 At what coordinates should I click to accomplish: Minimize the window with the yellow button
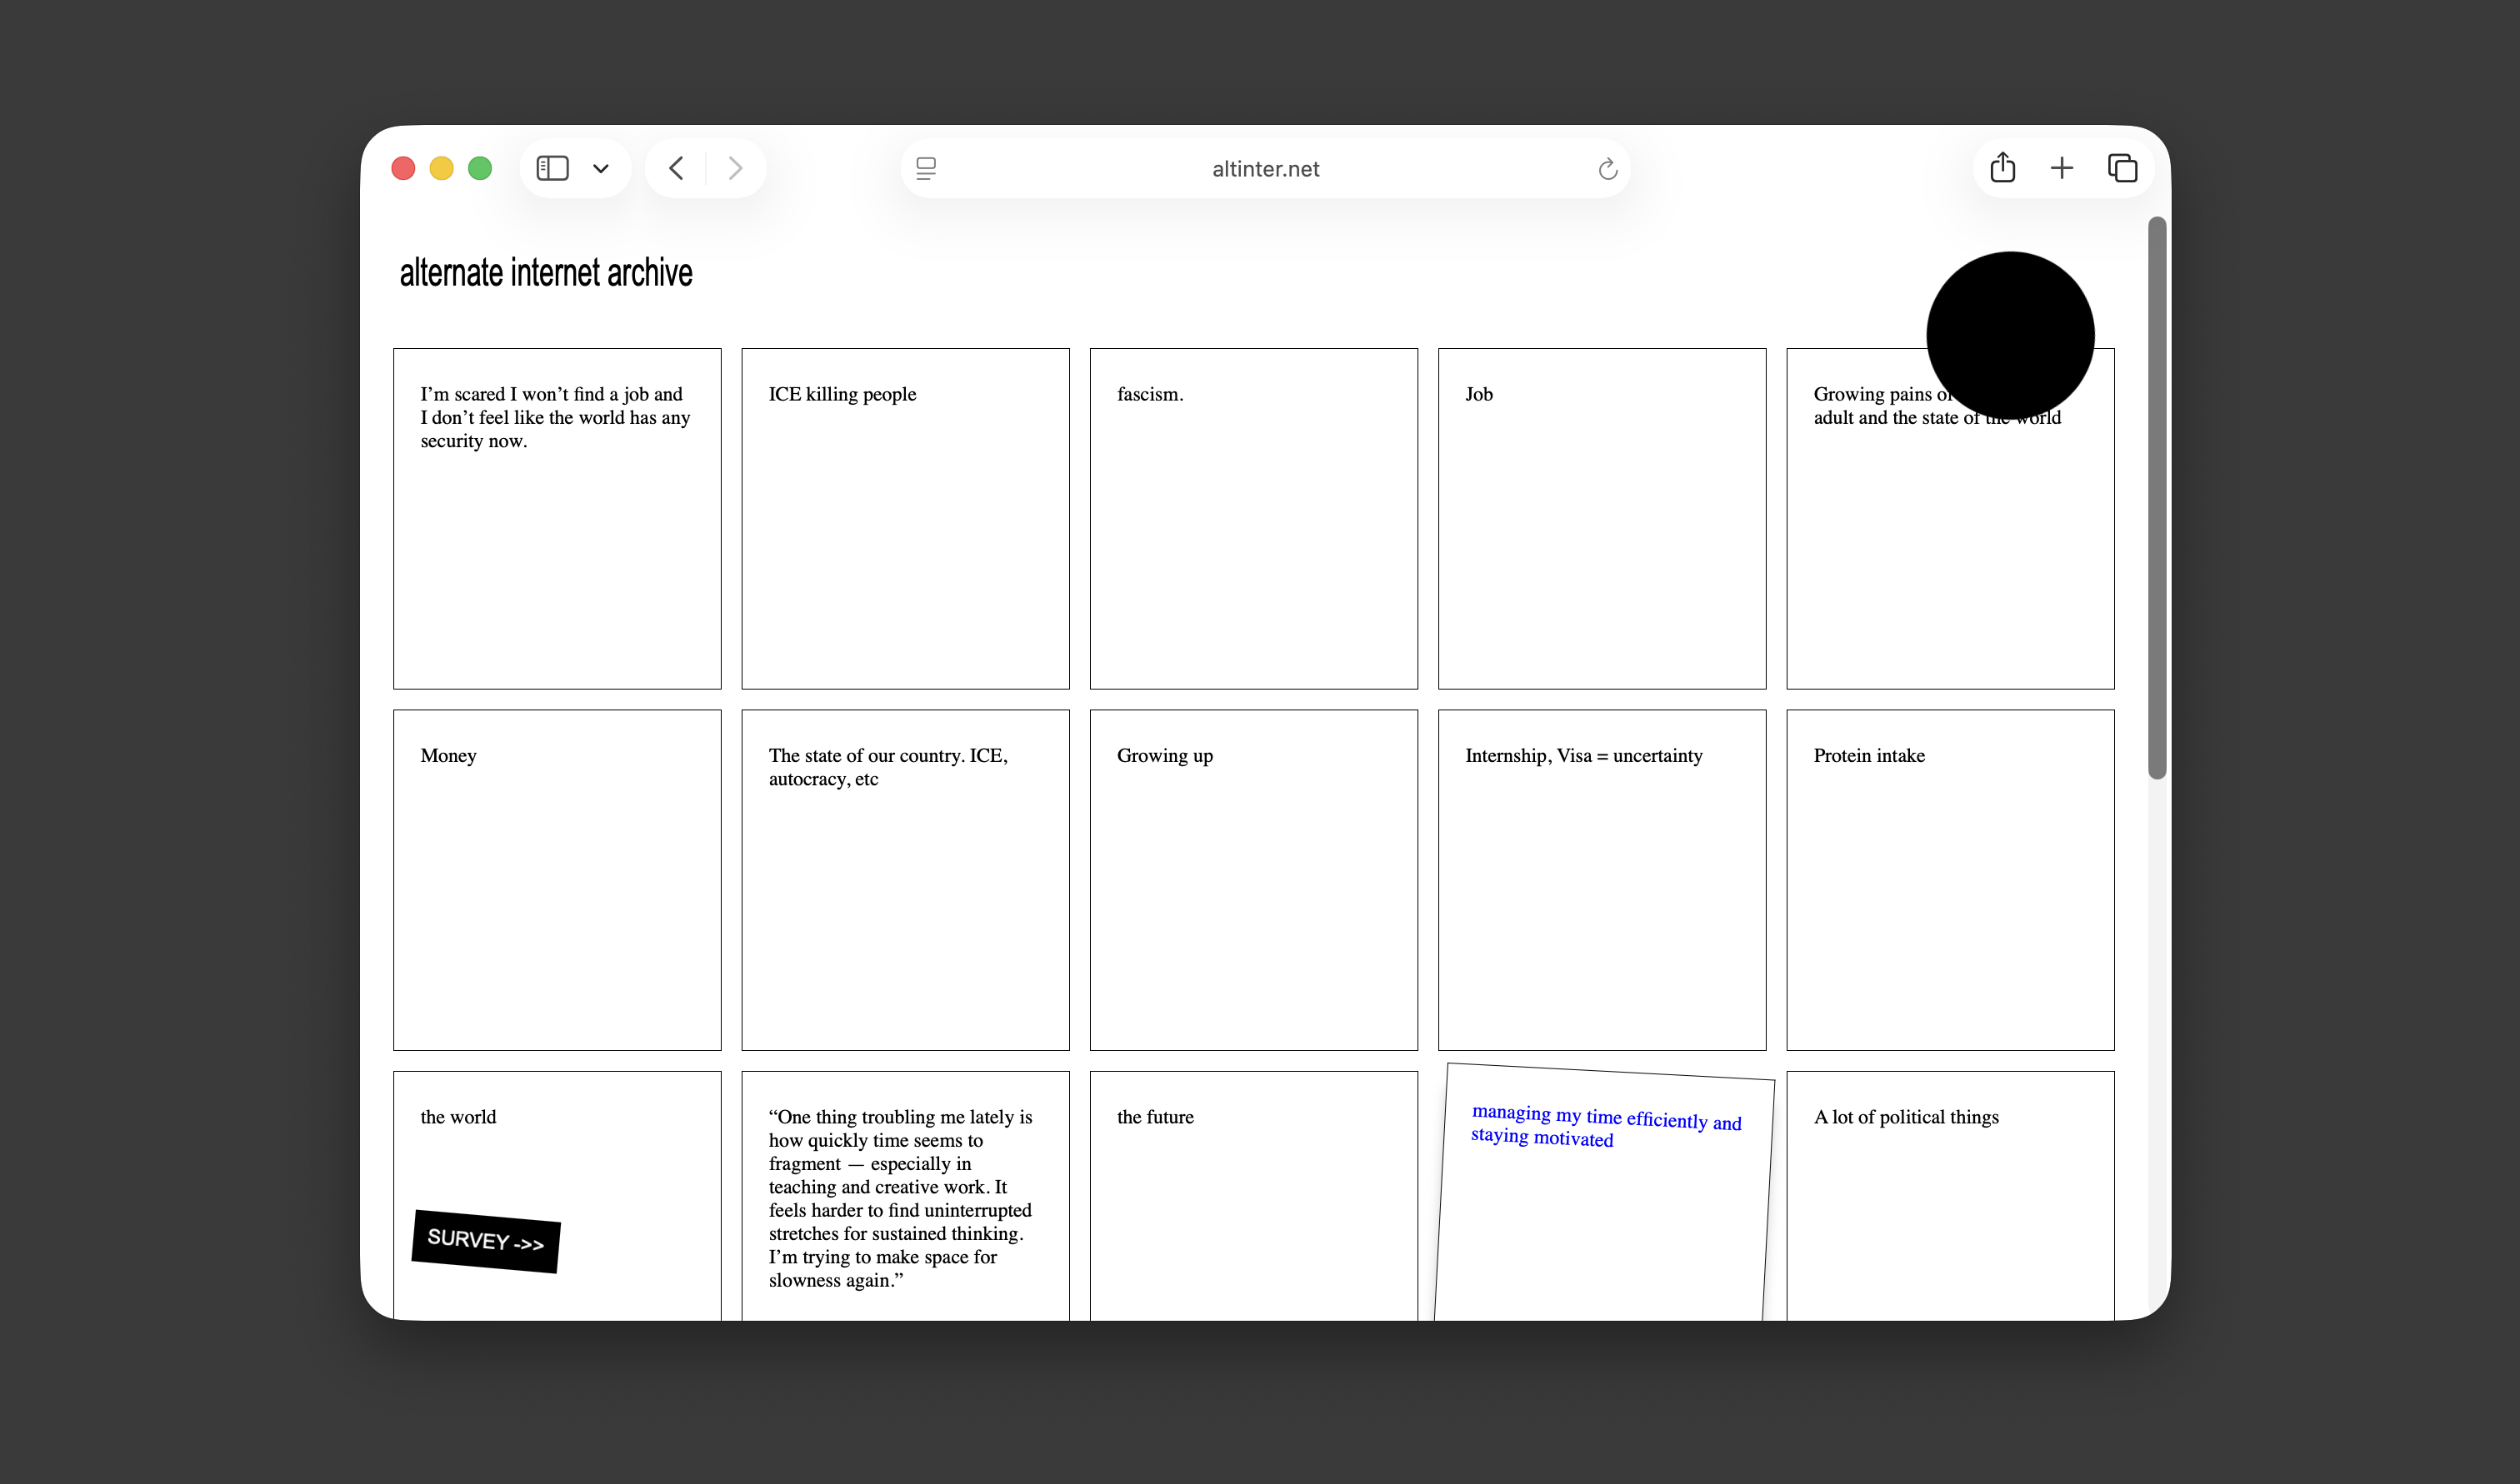pos(441,168)
